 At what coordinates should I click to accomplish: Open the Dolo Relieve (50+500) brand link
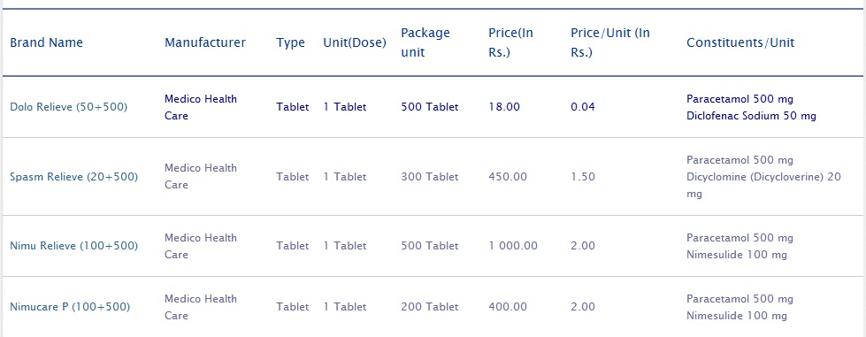(68, 107)
